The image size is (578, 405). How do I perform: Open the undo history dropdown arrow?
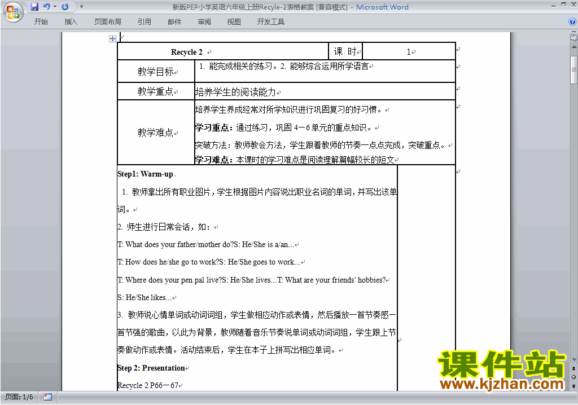[55, 7]
